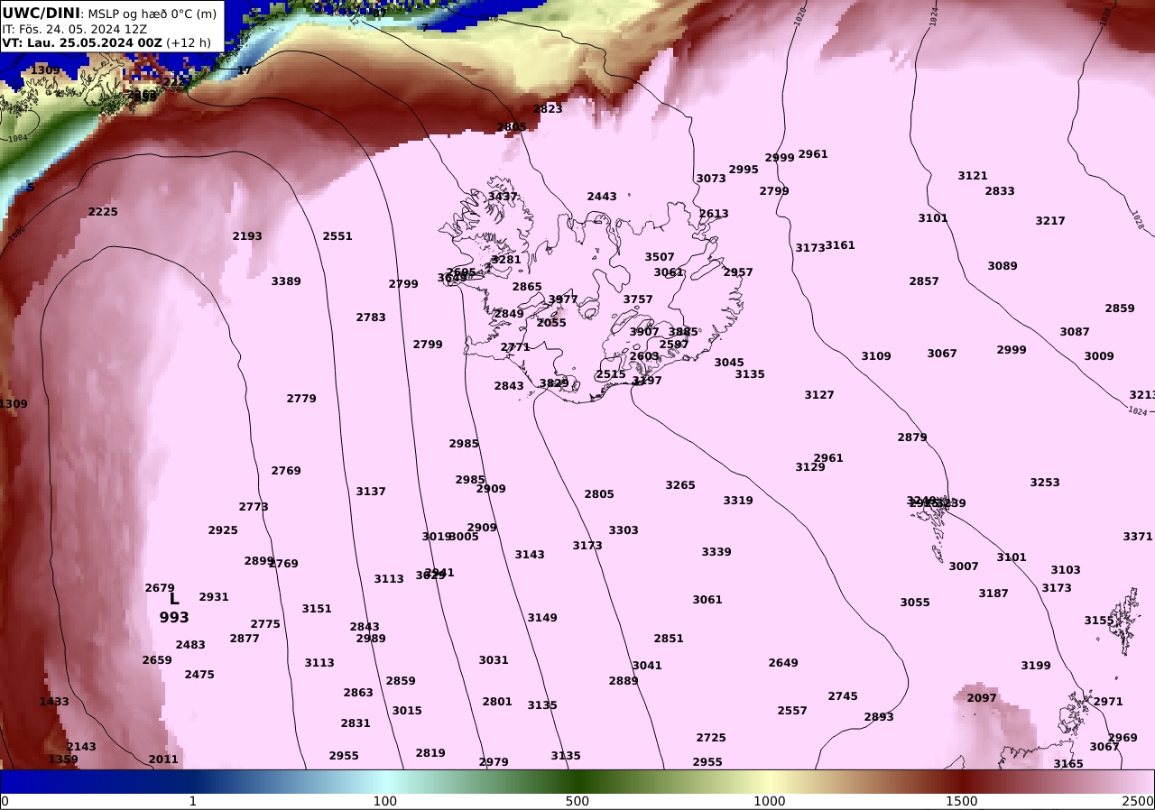
Task: Click the height value 3007
Action: pos(964,566)
